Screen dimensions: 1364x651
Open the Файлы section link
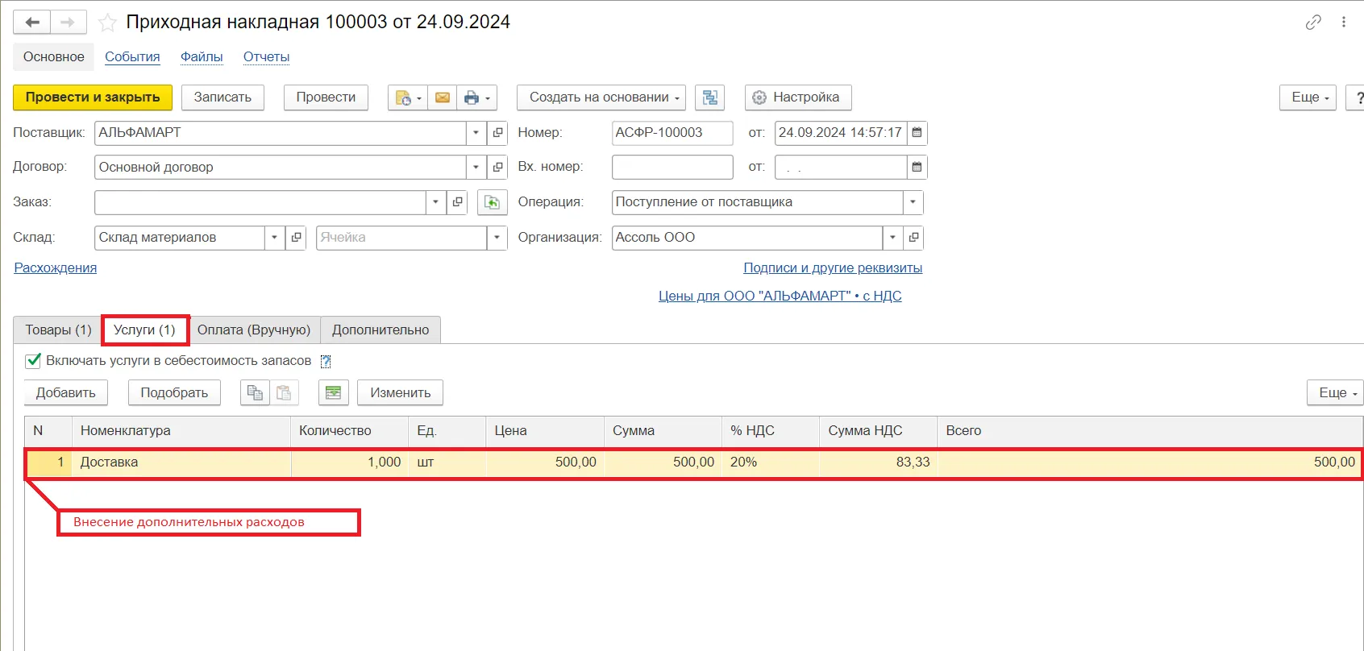tap(202, 57)
